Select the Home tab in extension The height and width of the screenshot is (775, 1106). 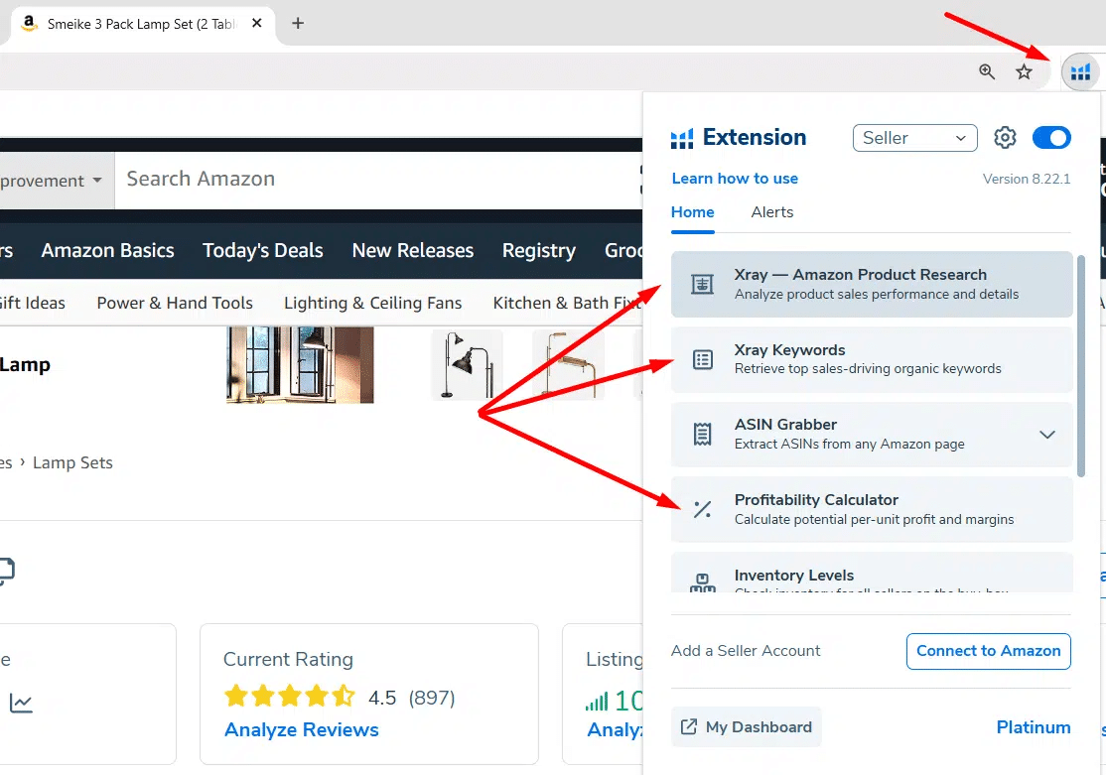pos(692,212)
